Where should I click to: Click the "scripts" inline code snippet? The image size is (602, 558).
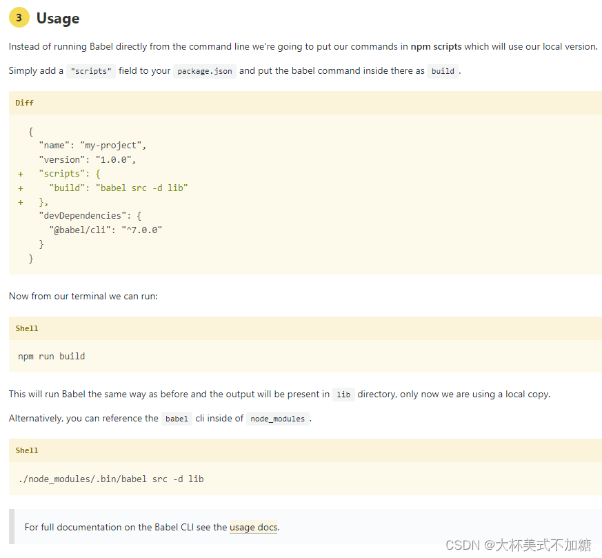[x=91, y=71]
